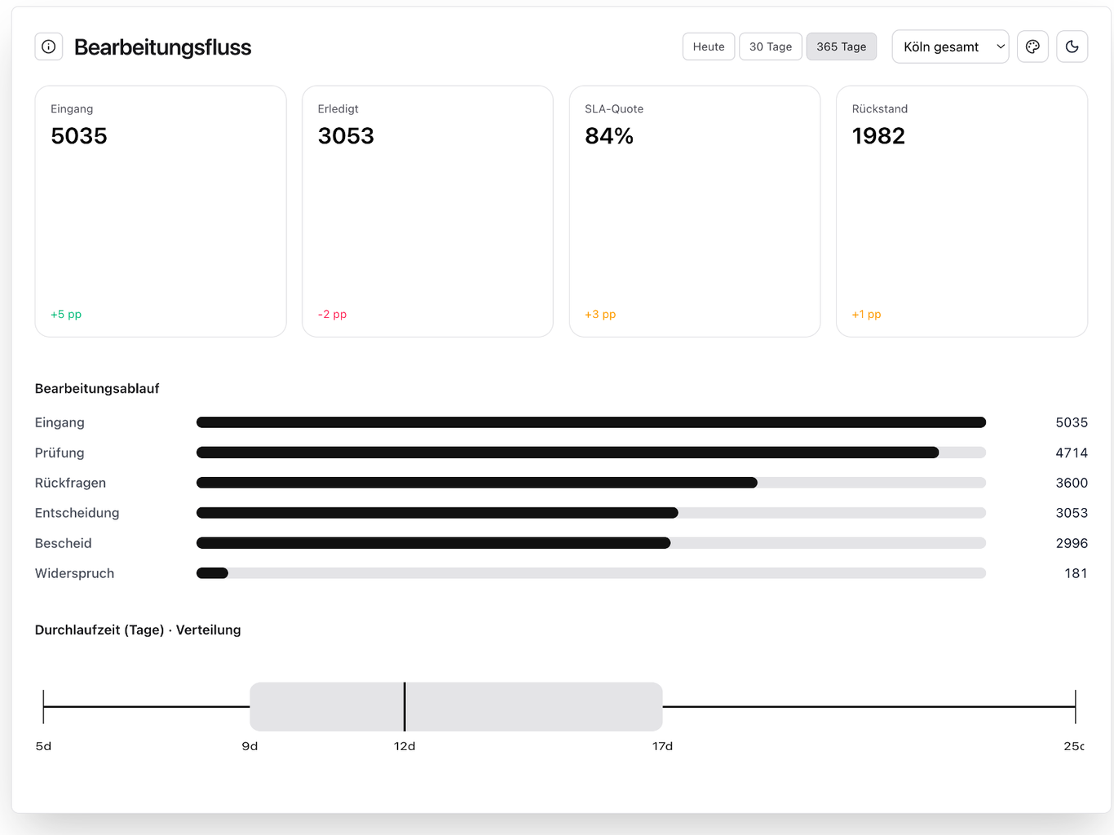Select the Rückstand card showing 1982
The height and width of the screenshot is (835, 1114).
point(961,211)
